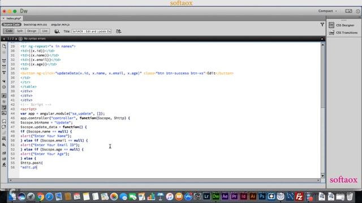Select the index.php document tab
The image size is (362, 203).
14,18
